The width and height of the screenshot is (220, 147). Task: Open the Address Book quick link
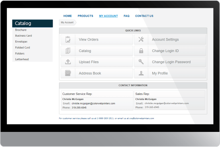[97, 73]
